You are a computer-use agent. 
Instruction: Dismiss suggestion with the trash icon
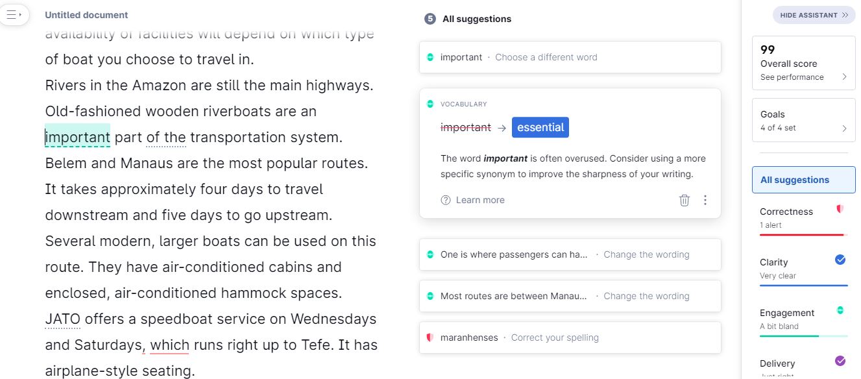[x=684, y=200]
